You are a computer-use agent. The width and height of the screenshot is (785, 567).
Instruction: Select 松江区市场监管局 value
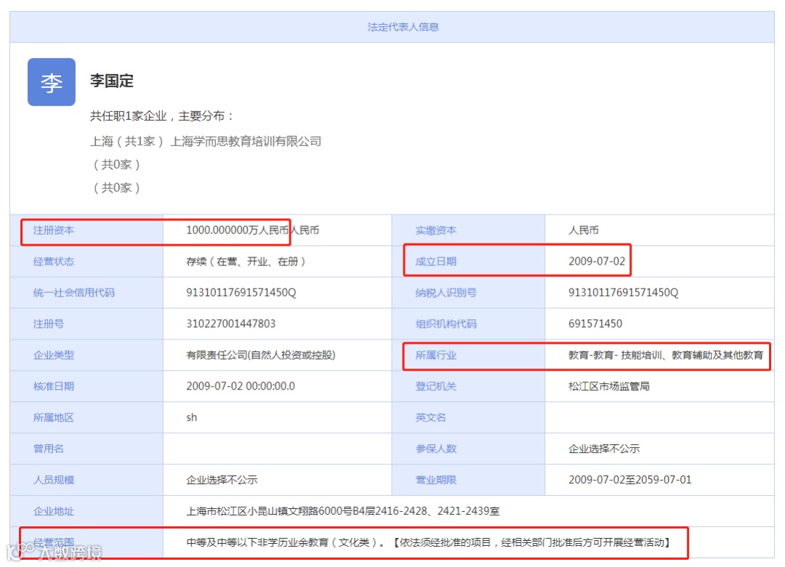coord(609,386)
